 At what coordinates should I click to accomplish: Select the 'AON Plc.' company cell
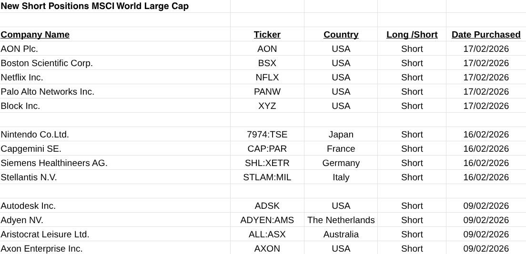[20, 49]
